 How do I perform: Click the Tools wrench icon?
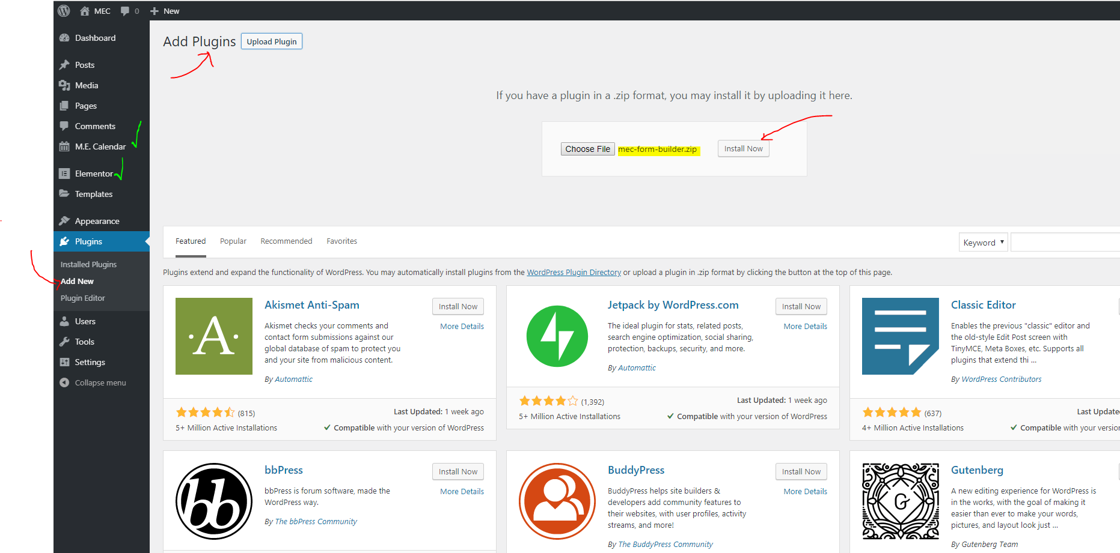[64, 342]
